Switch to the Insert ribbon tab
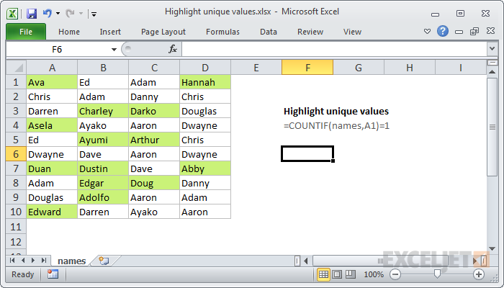 pyautogui.click(x=110, y=32)
